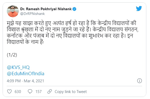The image size is (150, 99).
Task: Click the Mar 4, 2021 date
Action: [34, 81]
